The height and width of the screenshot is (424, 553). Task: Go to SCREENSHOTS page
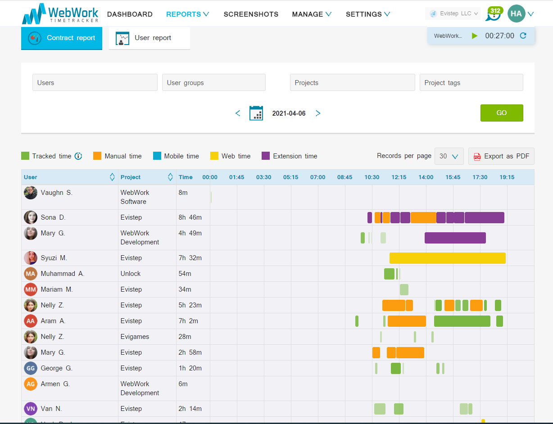[x=251, y=14]
